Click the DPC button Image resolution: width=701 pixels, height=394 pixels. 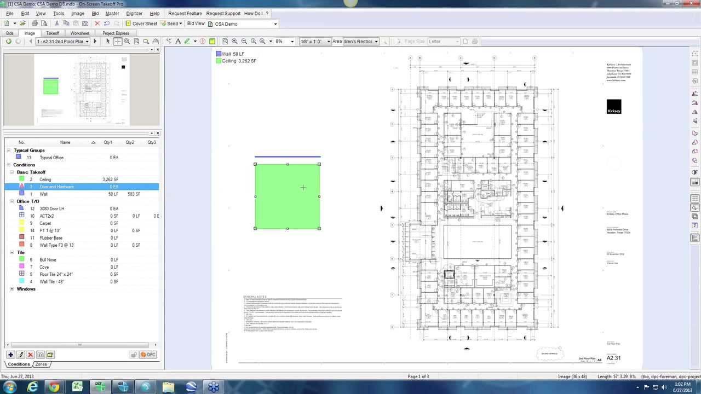148,355
